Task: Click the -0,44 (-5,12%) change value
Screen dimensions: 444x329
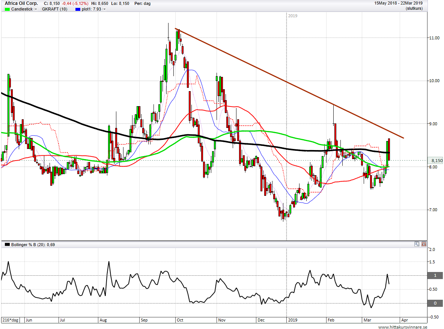Action: coord(75,3)
